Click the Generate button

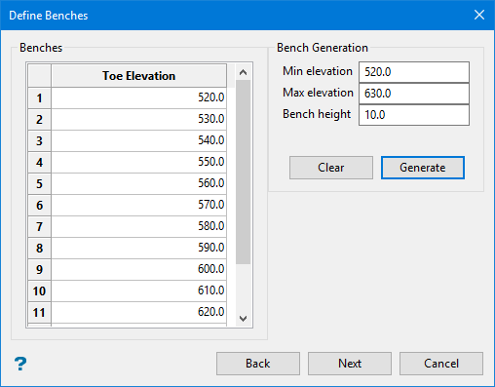click(x=423, y=168)
